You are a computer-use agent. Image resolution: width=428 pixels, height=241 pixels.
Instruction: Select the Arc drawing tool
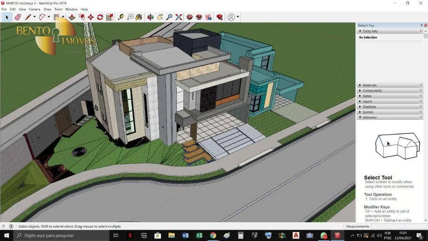42,17
